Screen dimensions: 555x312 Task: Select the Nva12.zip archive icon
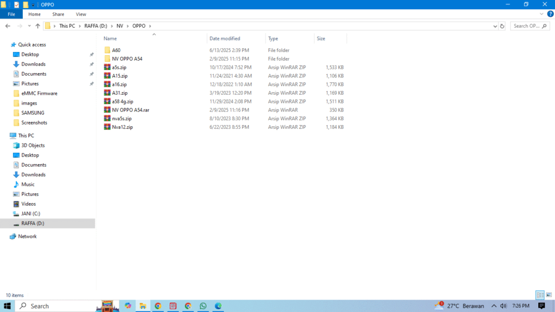pos(107,127)
